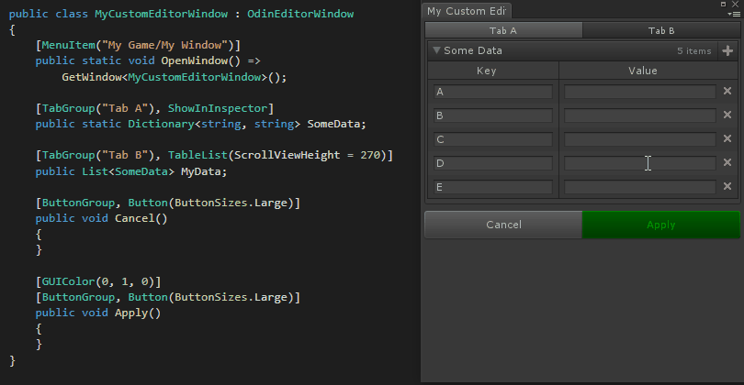Open the window options menu icon
744x385 pixels.
coord(733,15)
